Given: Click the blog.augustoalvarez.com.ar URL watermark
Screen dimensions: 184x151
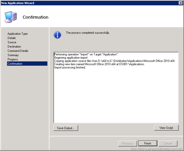Looking at the screenshot, I should [x=157, y=149].
